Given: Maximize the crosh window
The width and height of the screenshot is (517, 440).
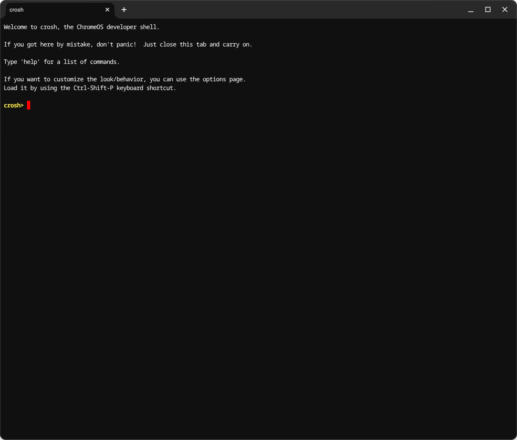Looking at the screenshot, I should [488, 10].
